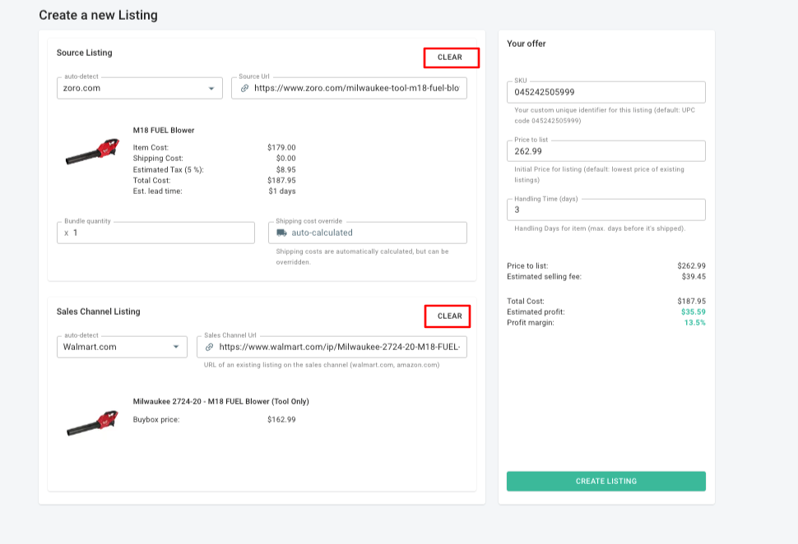This screenshot has width=798, height=544.
Task: Focus the Source Url text field
Action: (356, 88)
